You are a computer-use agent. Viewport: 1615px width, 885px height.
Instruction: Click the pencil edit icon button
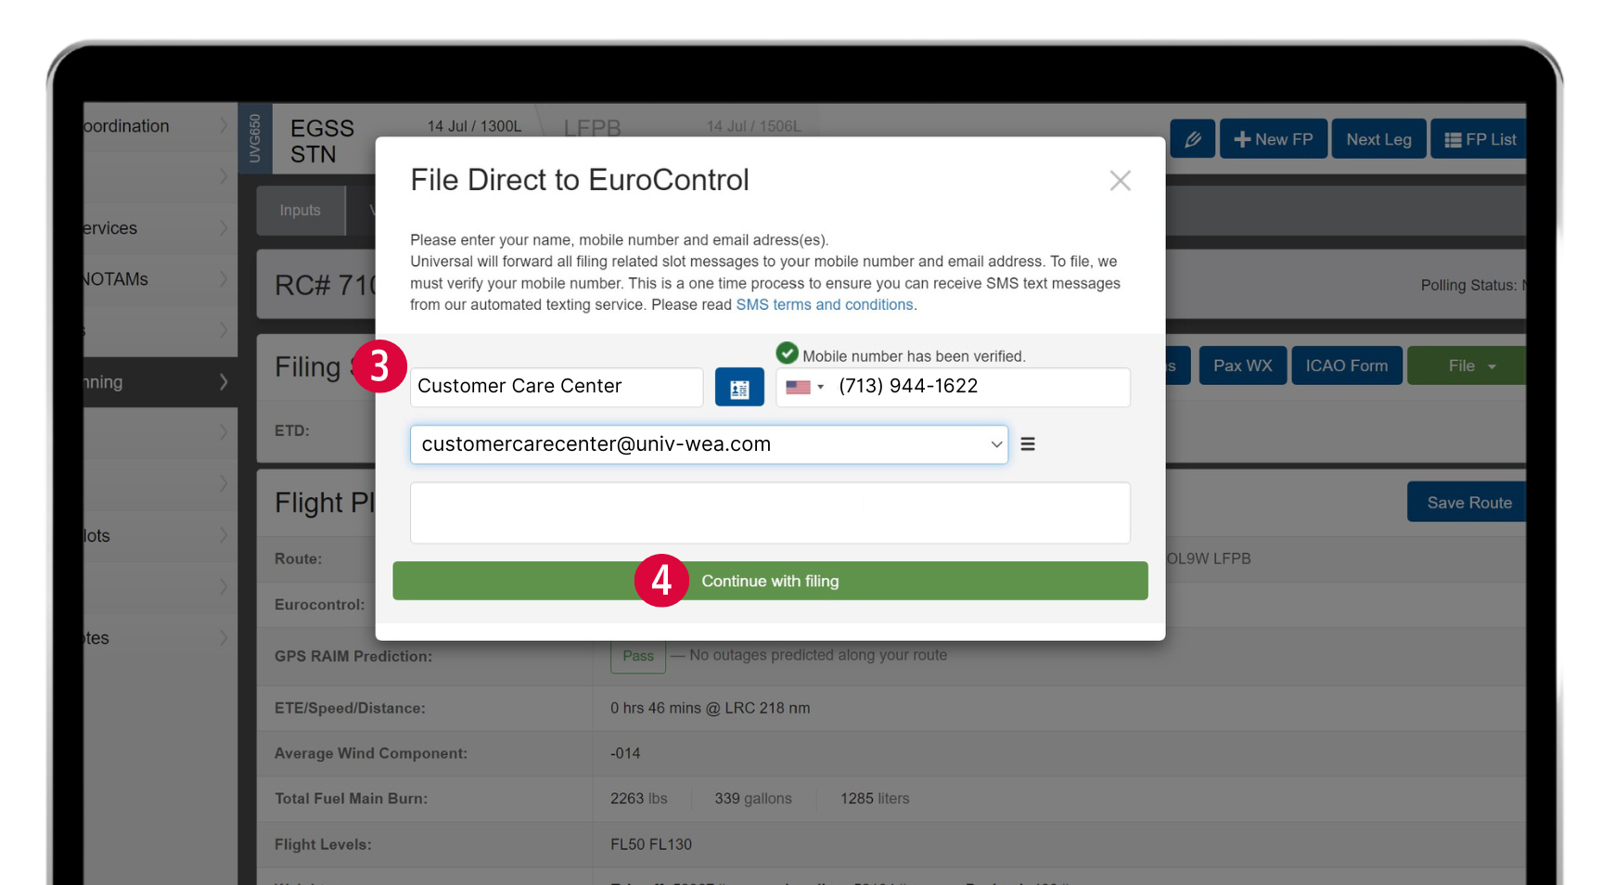(x=1192, y=139)
